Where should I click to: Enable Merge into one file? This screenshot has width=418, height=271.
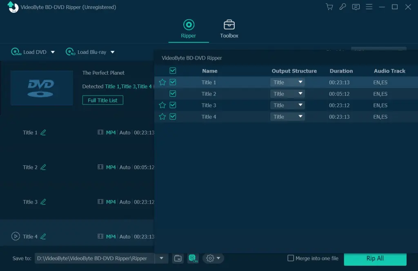pyautogui.click(x=291, y=258)
